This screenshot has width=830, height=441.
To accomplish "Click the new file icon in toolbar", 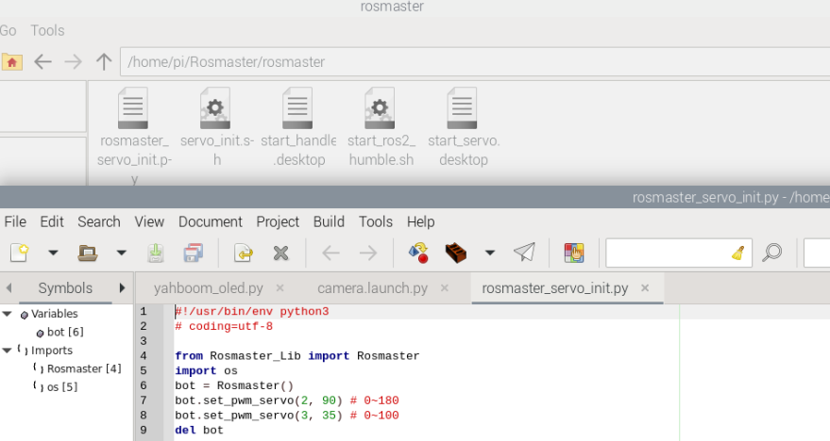I will [19, 253].
